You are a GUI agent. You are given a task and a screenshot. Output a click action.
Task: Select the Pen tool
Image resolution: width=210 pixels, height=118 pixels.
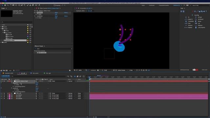pyautogui.click(x=22, y=5)
